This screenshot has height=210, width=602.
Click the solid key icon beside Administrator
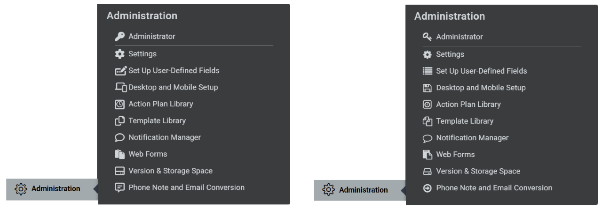click(120, 37)
